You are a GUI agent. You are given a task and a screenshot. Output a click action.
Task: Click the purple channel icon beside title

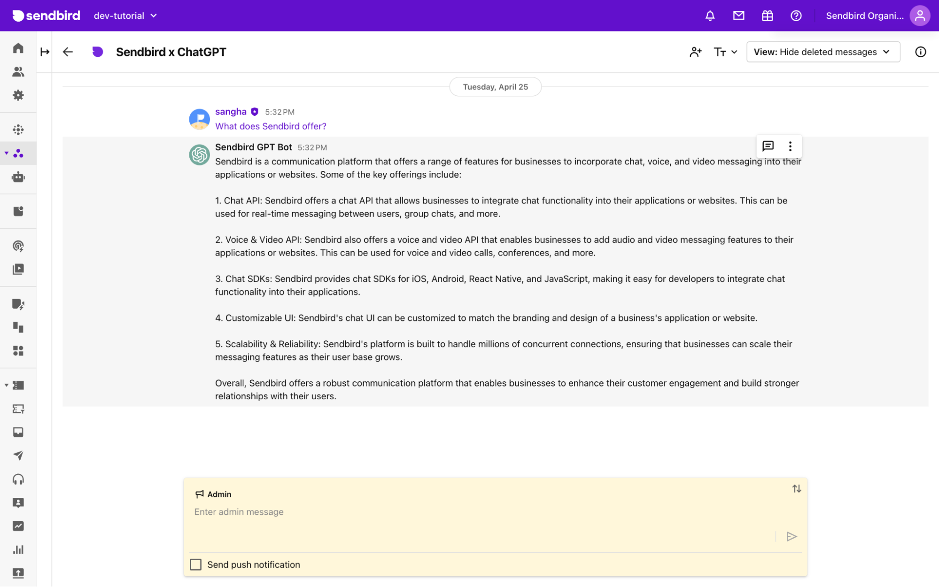click(97, 52)
